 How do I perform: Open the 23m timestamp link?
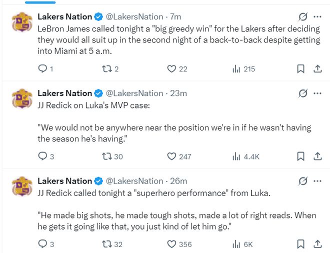pyautogui.click(x=178, y=93)
